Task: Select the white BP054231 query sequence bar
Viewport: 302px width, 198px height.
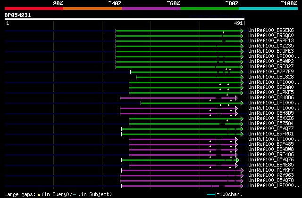Action: pos(125,19)
